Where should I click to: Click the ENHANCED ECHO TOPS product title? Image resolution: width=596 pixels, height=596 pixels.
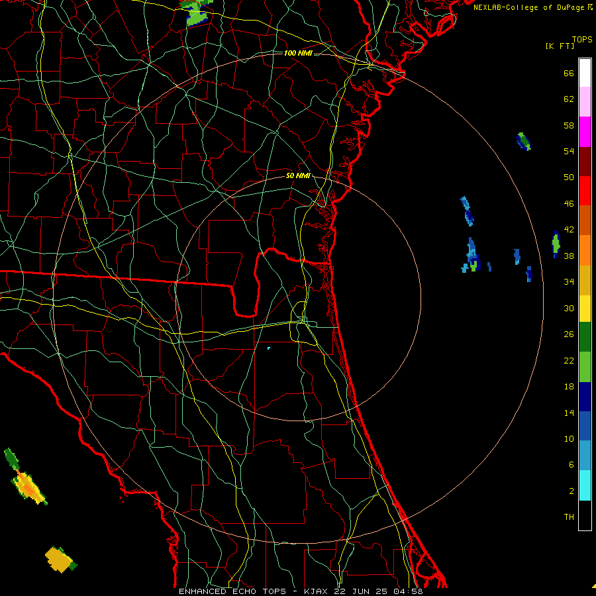pos(232,591)
